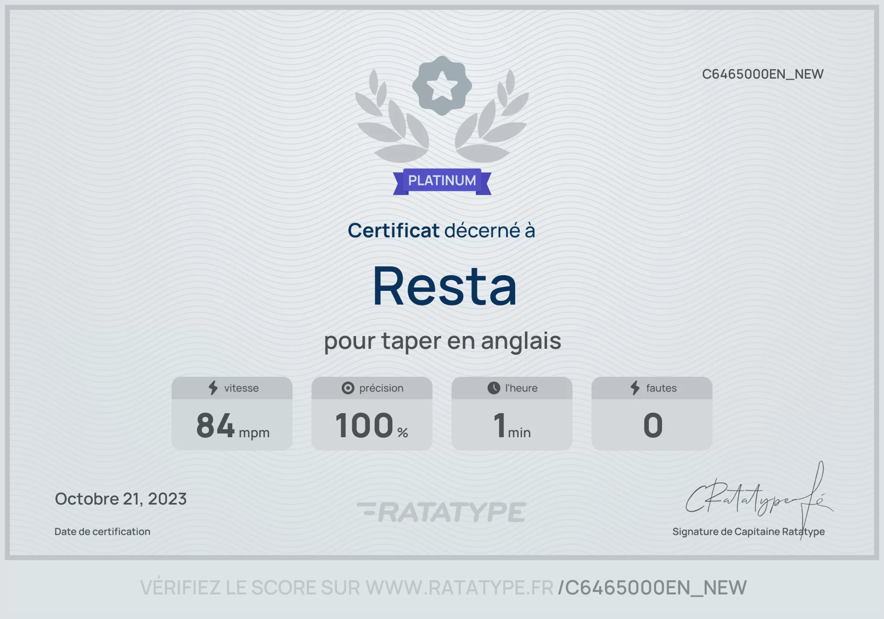Select the speed value "84"
The image size is (884, 619).
(215, 425)
